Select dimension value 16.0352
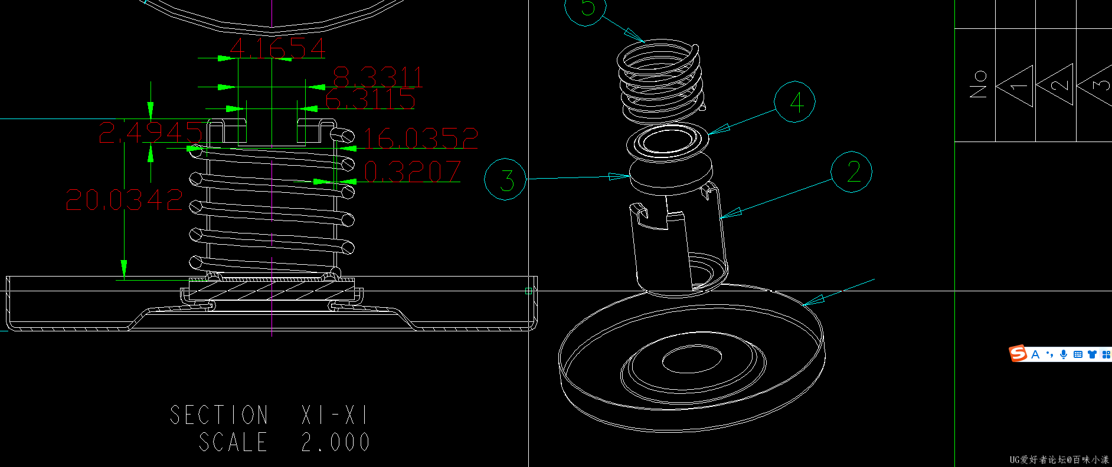The image size is (1112, 467). tap(420, 139)
